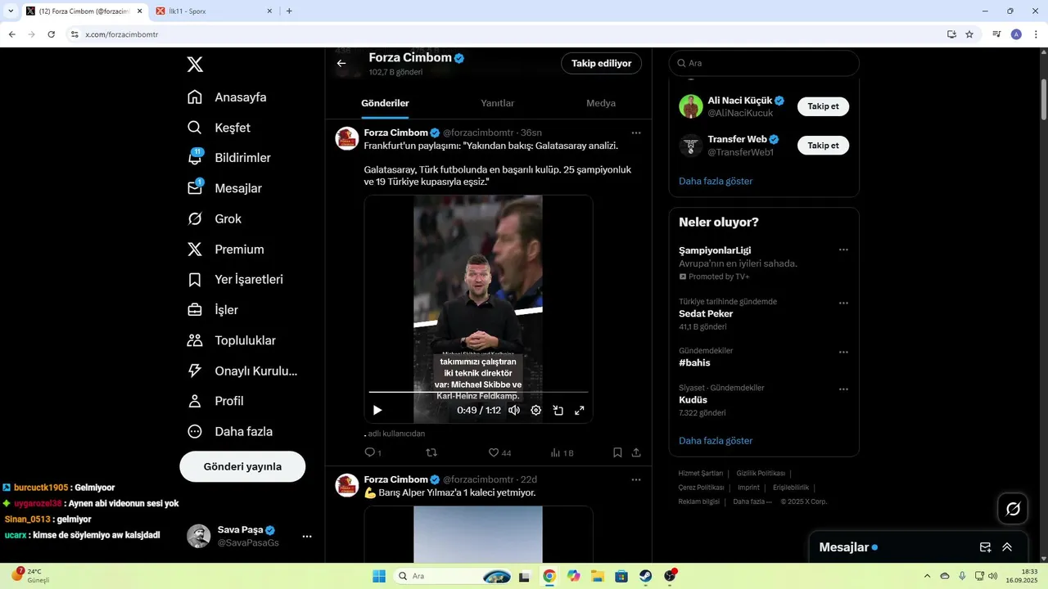Image resolution: width=1048 pixels, height=589 pixels.
Task: Expand the Mesajlar drawer
Action: point(1007,547)
